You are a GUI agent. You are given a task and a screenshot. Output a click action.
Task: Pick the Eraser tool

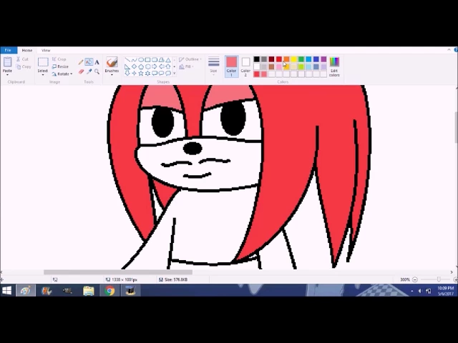point(81,71)
